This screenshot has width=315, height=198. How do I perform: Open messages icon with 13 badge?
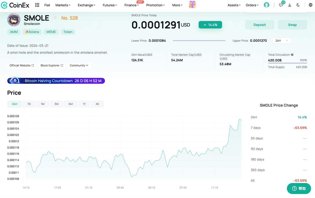pyautogui.click(x=281, y=4)
